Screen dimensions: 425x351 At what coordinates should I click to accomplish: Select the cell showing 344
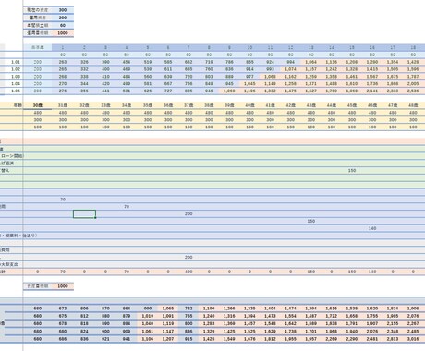84,83
